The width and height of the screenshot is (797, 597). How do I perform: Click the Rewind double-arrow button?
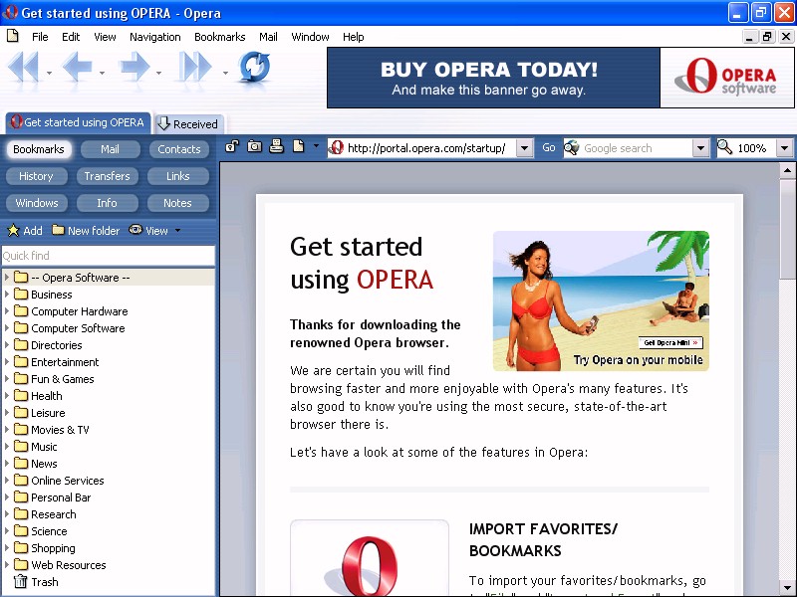[x=24, y=67]
